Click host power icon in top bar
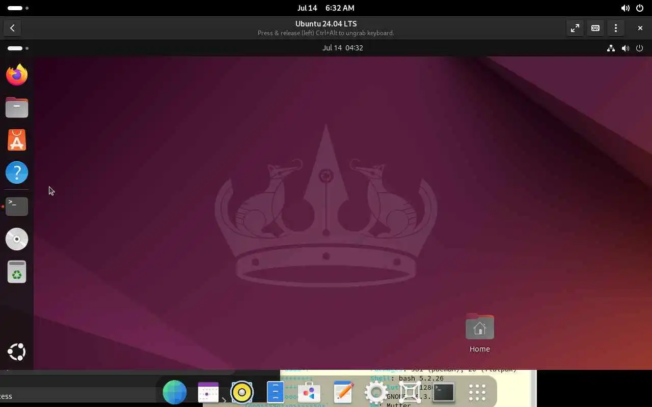This screenshot has width=652, height=407. [640, 8]
